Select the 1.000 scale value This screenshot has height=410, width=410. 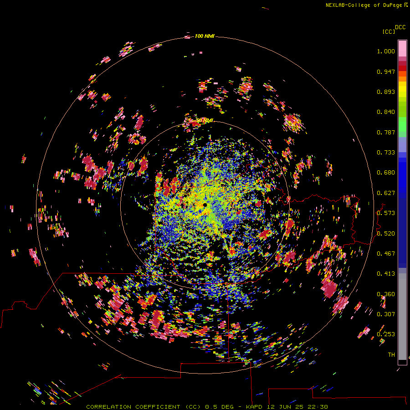[x=386, y=51]
